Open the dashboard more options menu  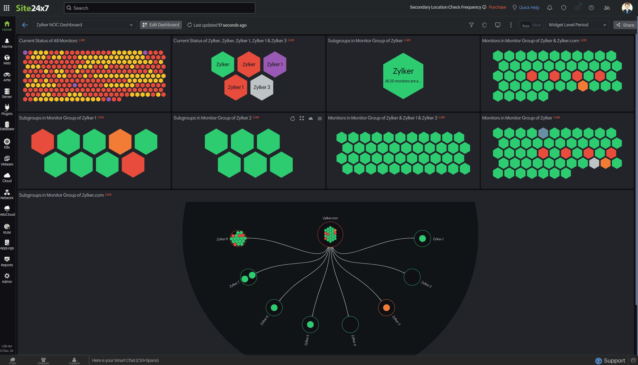tap(511, 25)
